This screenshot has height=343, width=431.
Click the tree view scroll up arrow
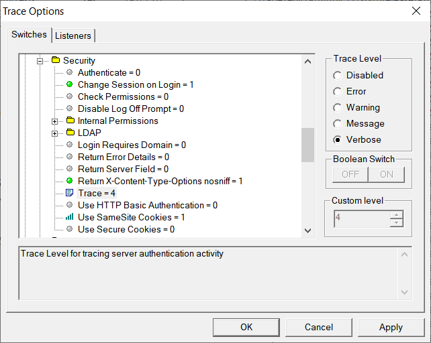tap(308, 62)
